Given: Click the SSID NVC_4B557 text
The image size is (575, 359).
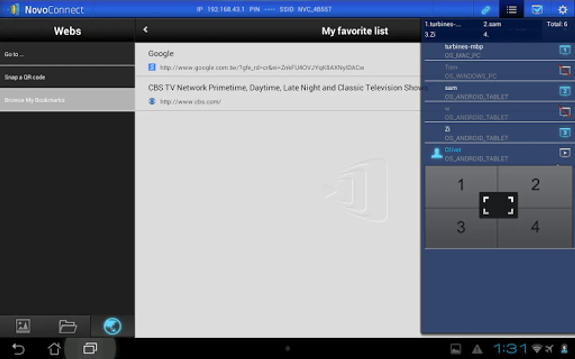Looking at the screenshot, I should pyautogui.click(x=305, y=9).
